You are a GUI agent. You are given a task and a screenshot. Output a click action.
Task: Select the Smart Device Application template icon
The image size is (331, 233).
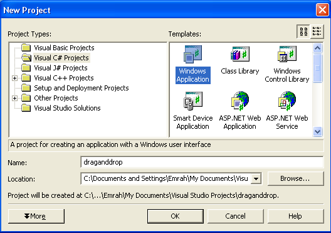coord(192,101)
